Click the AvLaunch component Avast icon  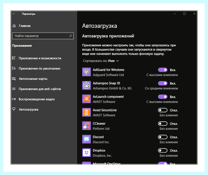(x=87, y=99)
